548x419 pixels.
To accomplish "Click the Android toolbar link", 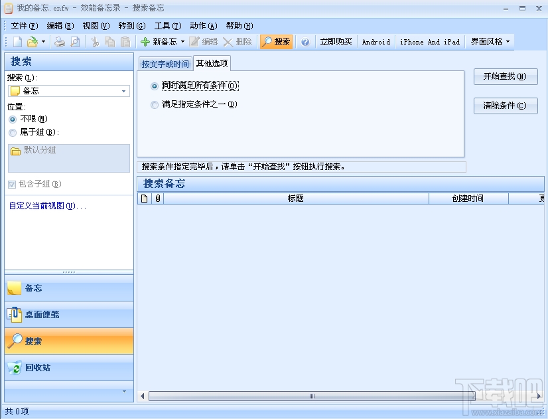I will [376, 42].
